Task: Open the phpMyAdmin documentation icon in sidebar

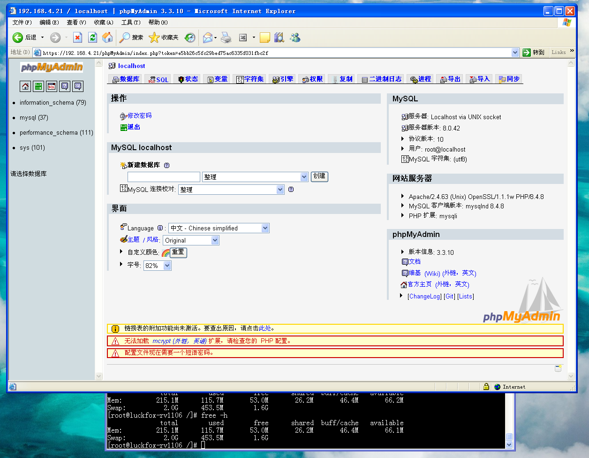Action: 65,86
